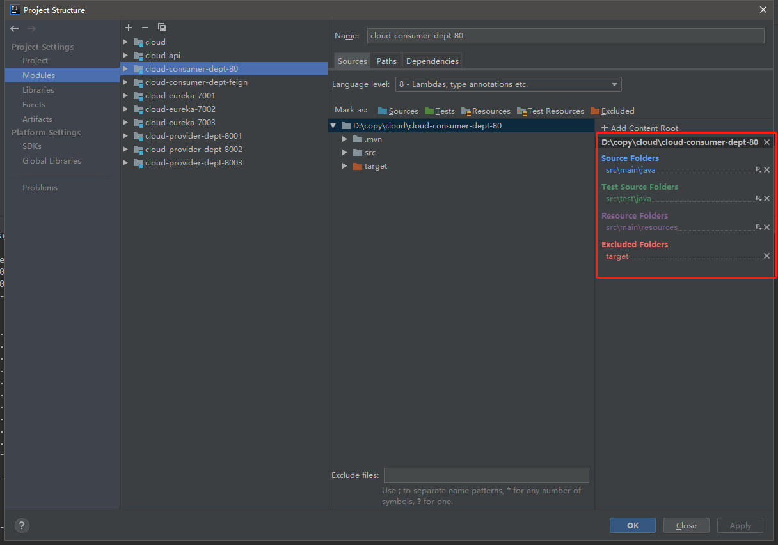Viewport: 778px width, 545px height.
Task: Mark folder as Excluded
Action: click(612, 111)
